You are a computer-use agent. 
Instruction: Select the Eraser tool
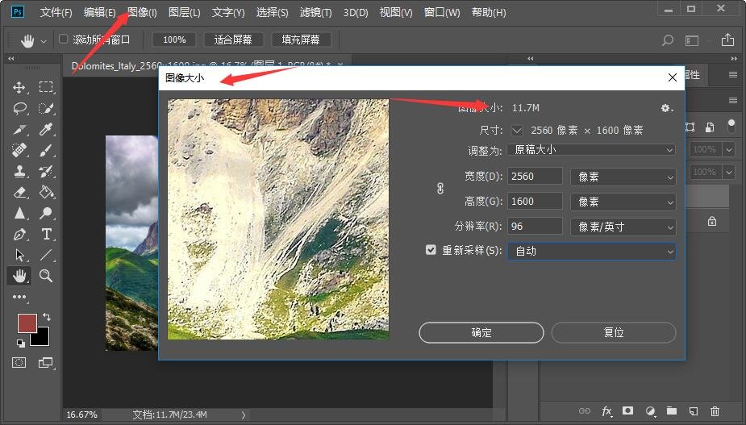pos(19,192)
